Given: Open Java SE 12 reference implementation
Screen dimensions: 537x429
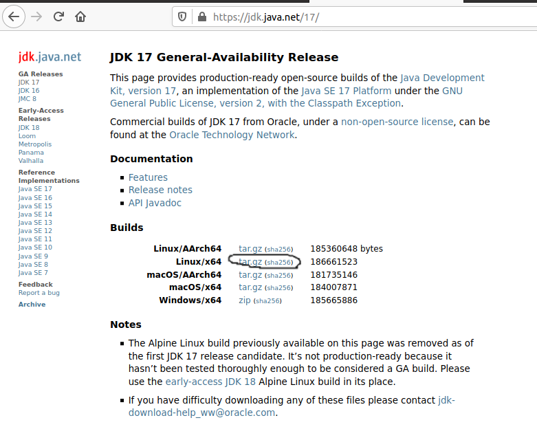Looking at the screenshot, I should coord(35,231).
